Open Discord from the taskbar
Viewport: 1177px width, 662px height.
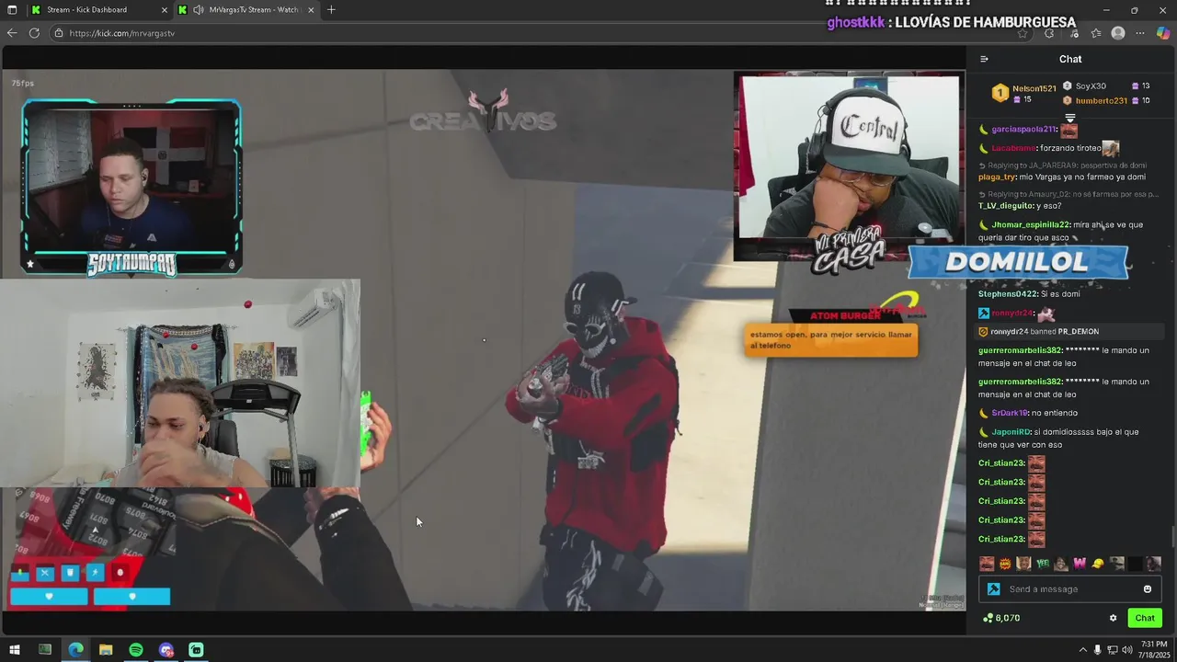(x=166, y=650)
